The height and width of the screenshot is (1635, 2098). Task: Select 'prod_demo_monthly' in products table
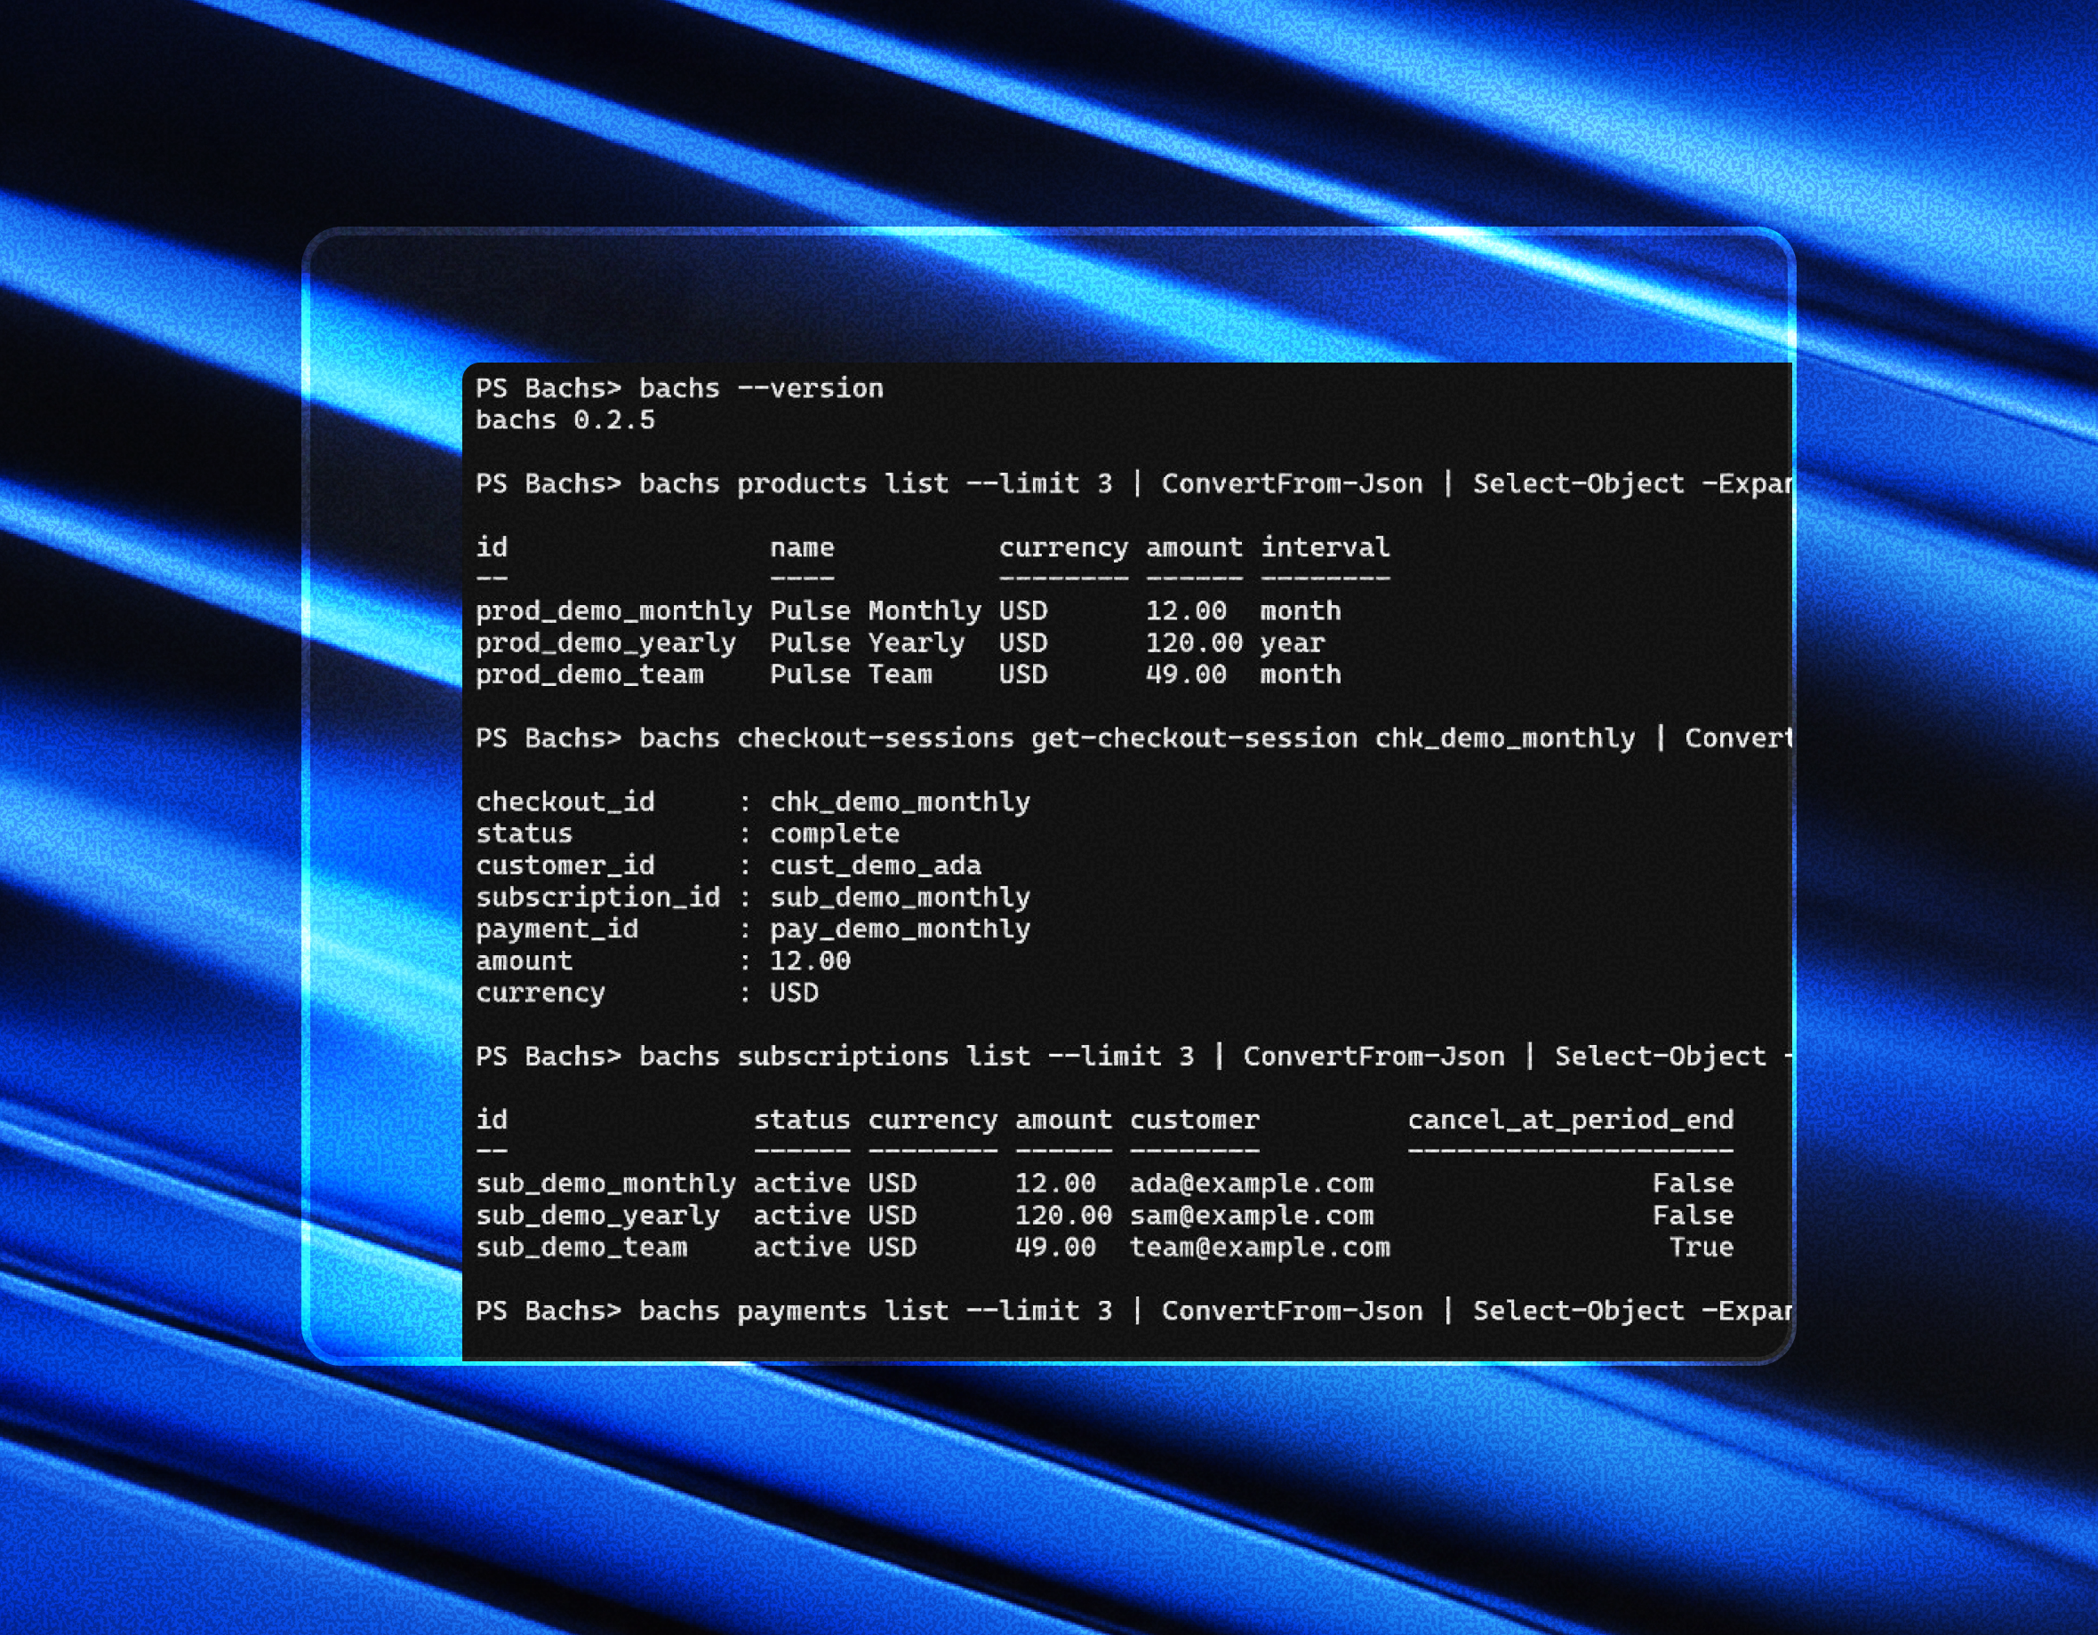coord(613,611)
